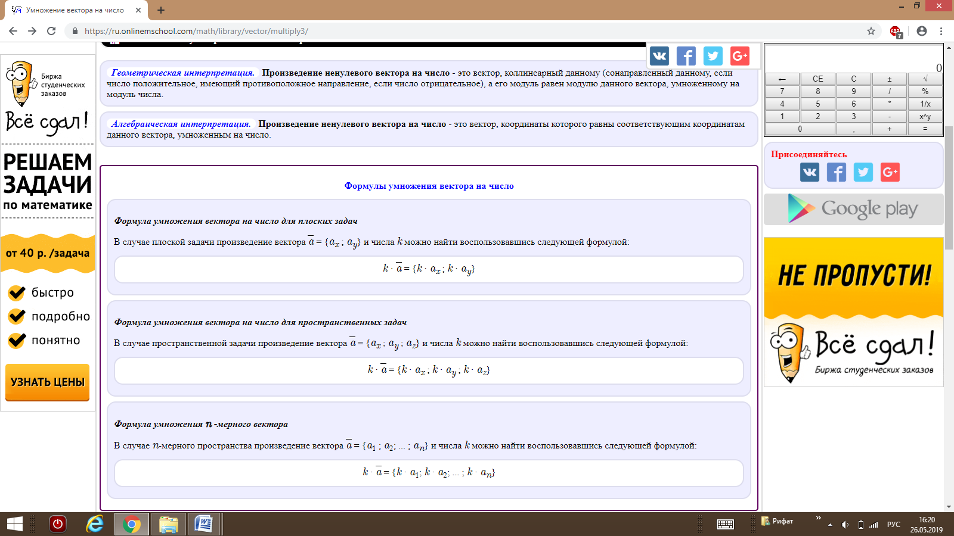954x536 pixels.
Task: Share page via Twitter icon in top bar
Action: click(x=713, y=56)
